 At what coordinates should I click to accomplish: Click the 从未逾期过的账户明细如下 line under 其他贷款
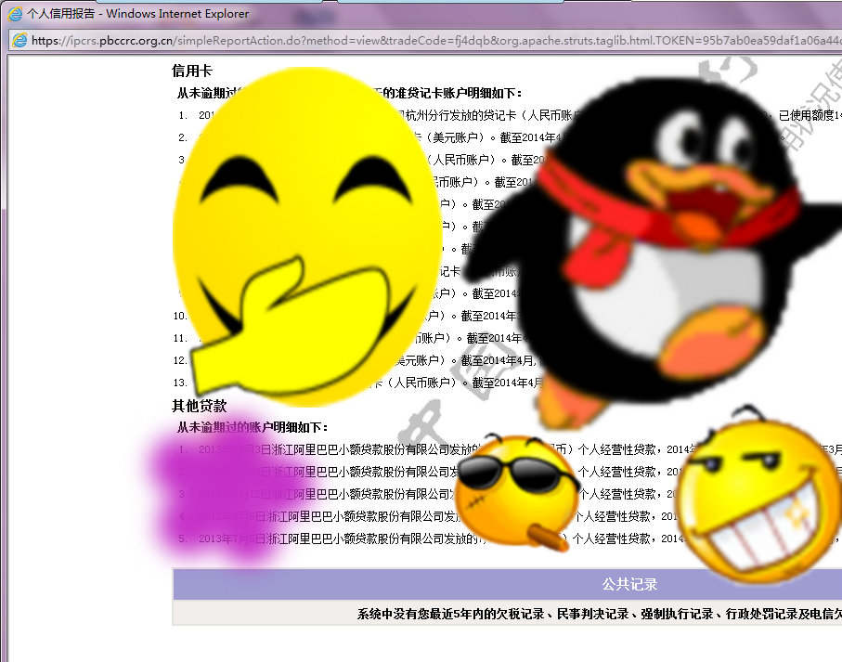(253, 427)
